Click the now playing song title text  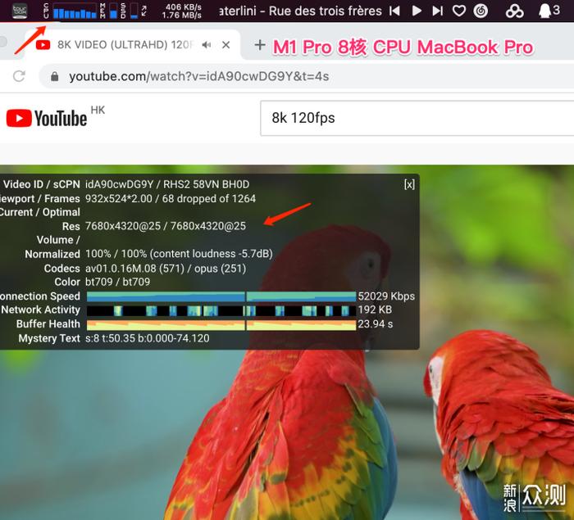click(301, 11)
